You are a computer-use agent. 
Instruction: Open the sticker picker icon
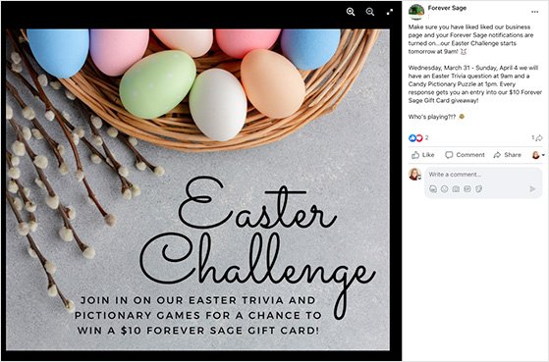coord(478,189)
